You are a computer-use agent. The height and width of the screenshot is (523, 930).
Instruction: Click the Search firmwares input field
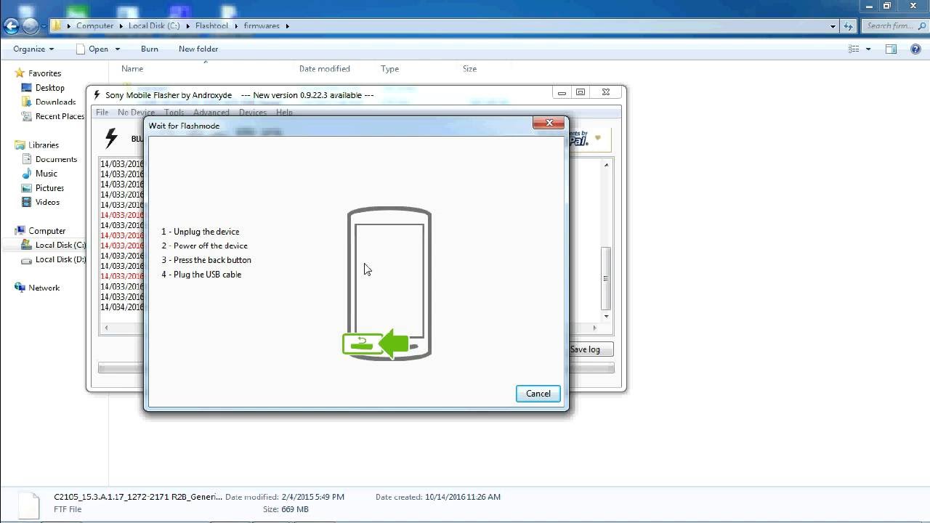(x=894, y=25)
